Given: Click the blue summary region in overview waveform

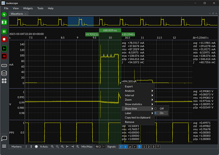Looking at the screenshot, I should [x=81, y=22].
